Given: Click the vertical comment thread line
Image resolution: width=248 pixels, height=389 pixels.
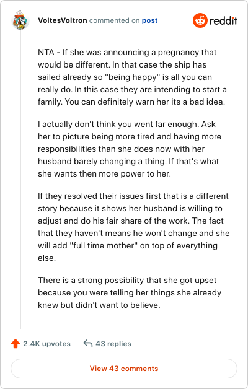Looking at the screenshot, I should pyautogui.click(x=20, y=180).
